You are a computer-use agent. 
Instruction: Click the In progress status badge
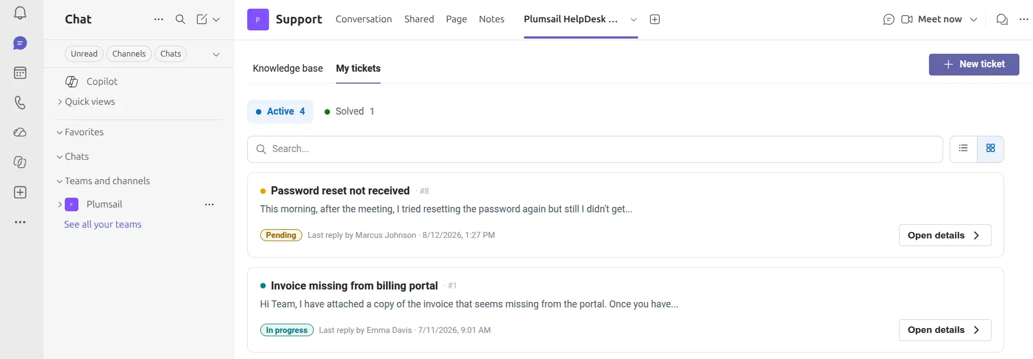[287, 330]
